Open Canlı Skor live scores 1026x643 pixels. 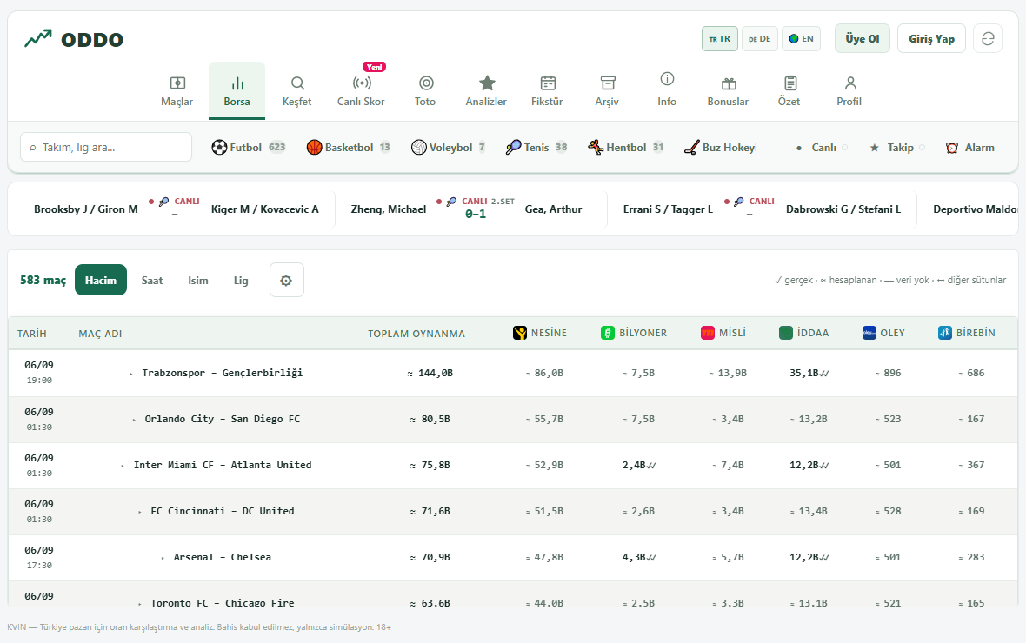[x=361, y=91]
